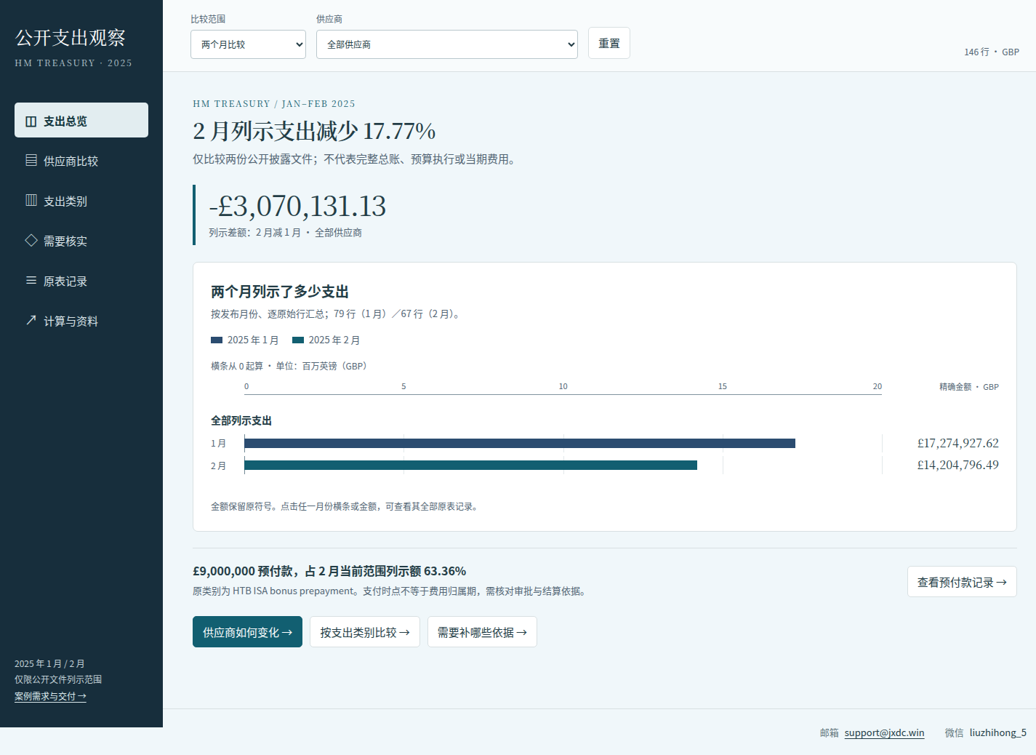Open the 比较范围 dropdown showing 两个月比较
The width and height of the screenshot is (1036, 755).
[248, 44]
